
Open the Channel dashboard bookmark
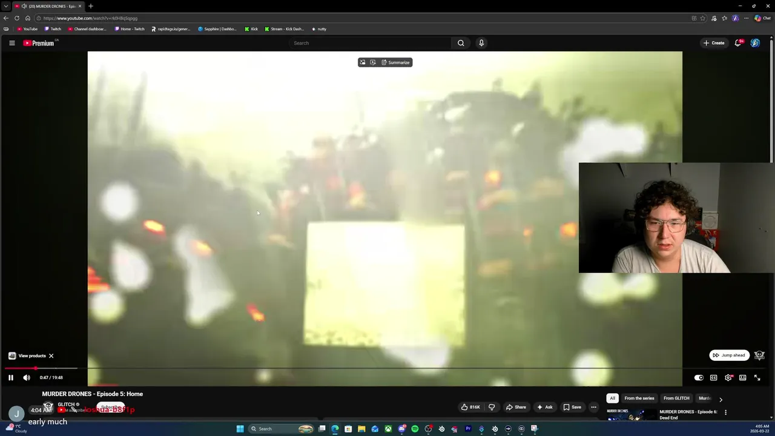tap(87, 29)
